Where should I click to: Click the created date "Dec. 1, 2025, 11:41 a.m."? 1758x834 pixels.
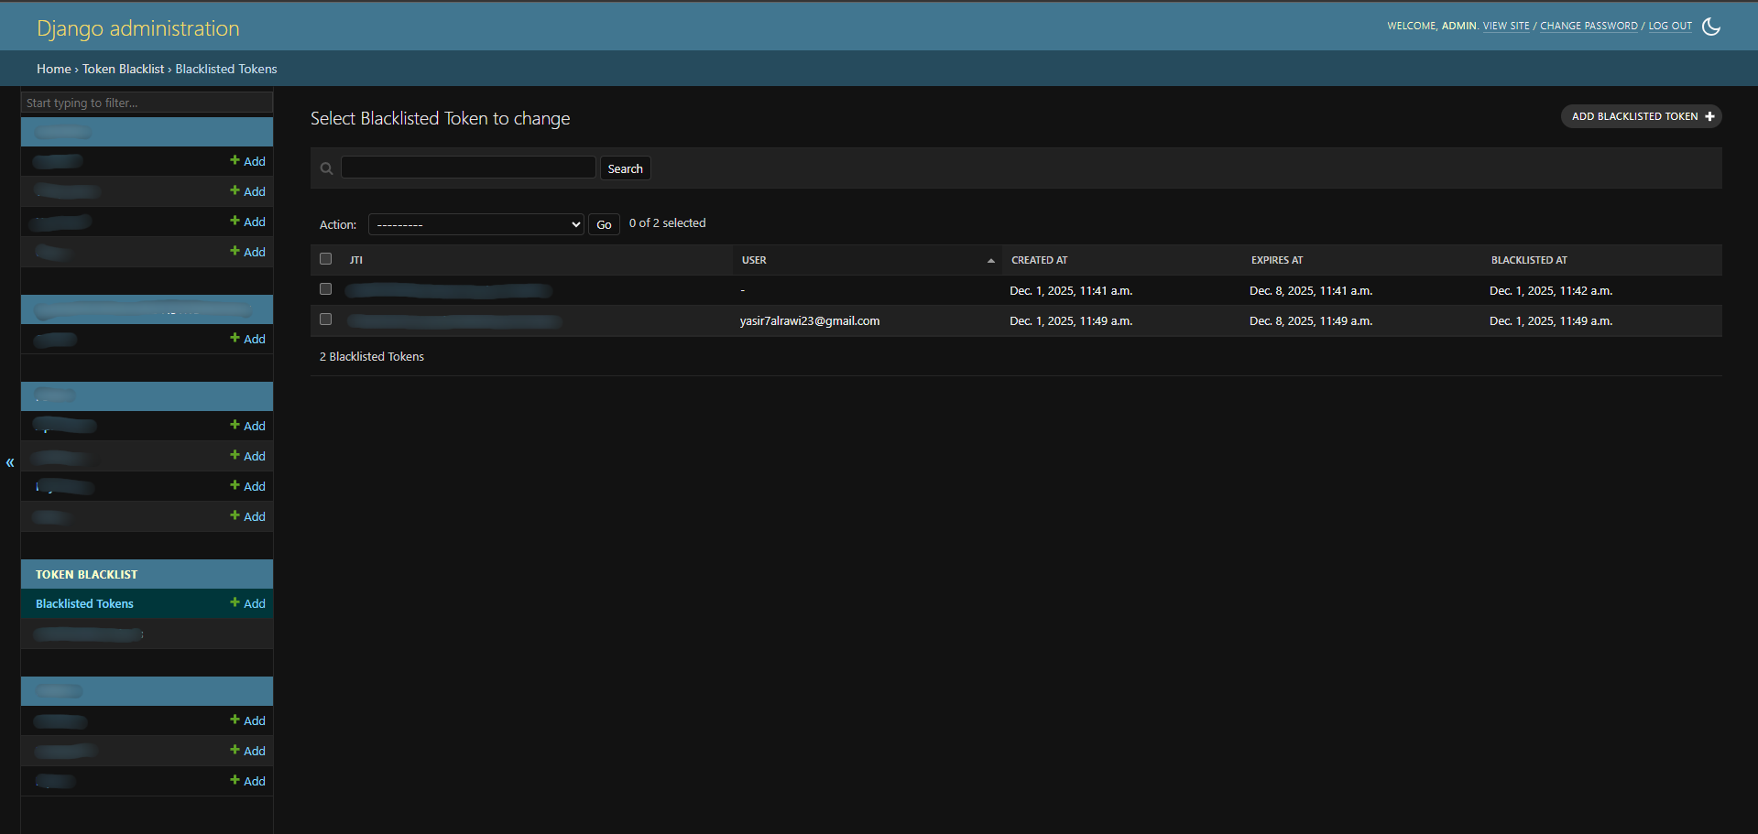pyautogui.click(x=1071, y=290)
